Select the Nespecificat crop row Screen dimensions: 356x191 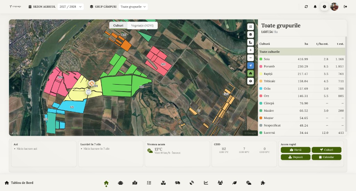pos(301,125)
